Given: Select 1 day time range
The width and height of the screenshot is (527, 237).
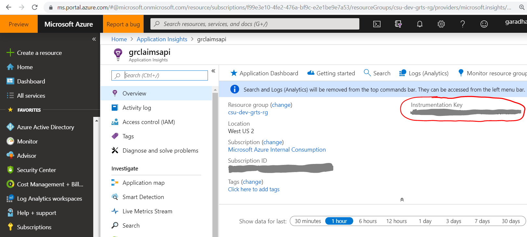Looking at the screenshot, I should click(x=425, y=221).
